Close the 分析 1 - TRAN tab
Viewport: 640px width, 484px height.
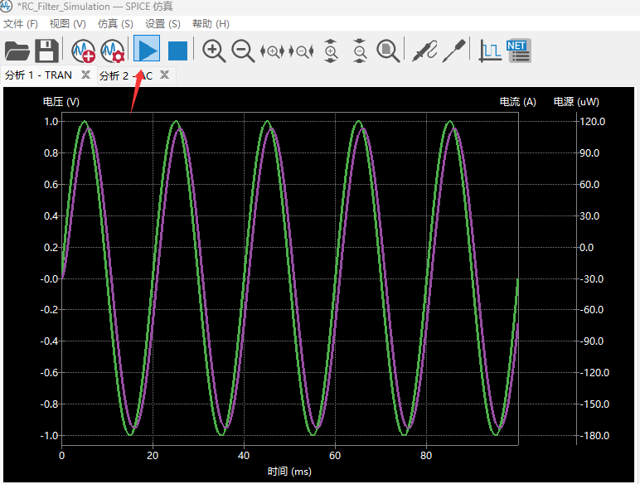[x=85, y=75]
